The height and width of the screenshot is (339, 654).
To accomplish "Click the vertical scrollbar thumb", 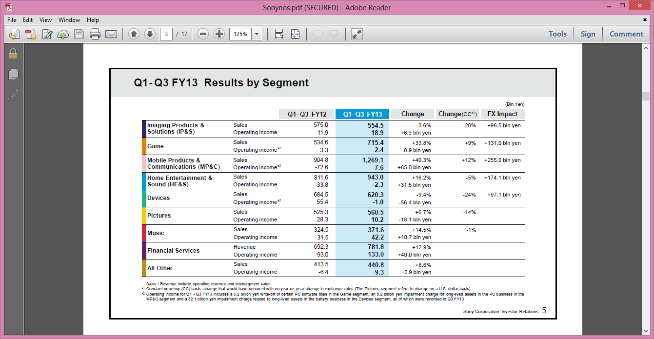I will (646, 96).
